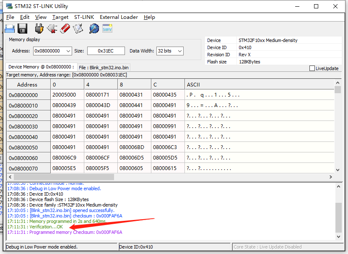
Task: Open the Target menu
Action: pyautogui.click(x=60, y=17)
